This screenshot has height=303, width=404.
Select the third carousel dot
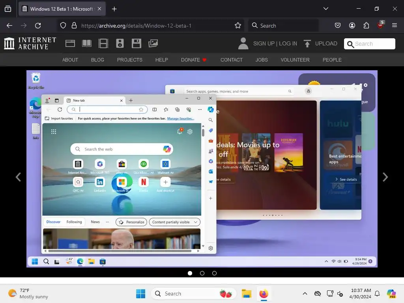click(x=214, y=273)
